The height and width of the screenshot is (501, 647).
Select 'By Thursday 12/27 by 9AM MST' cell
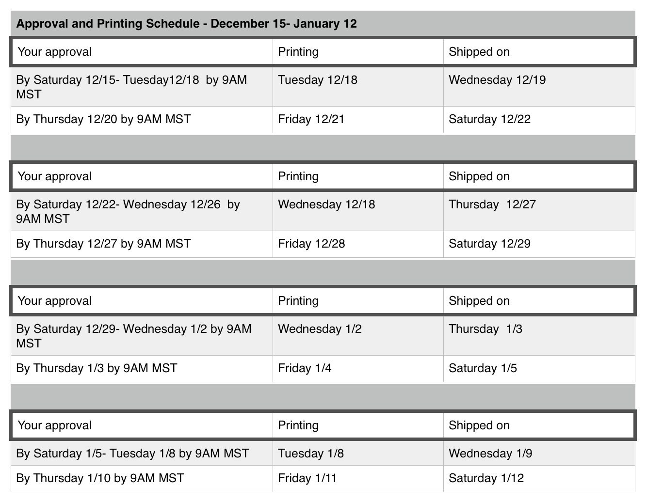[142, 244]
